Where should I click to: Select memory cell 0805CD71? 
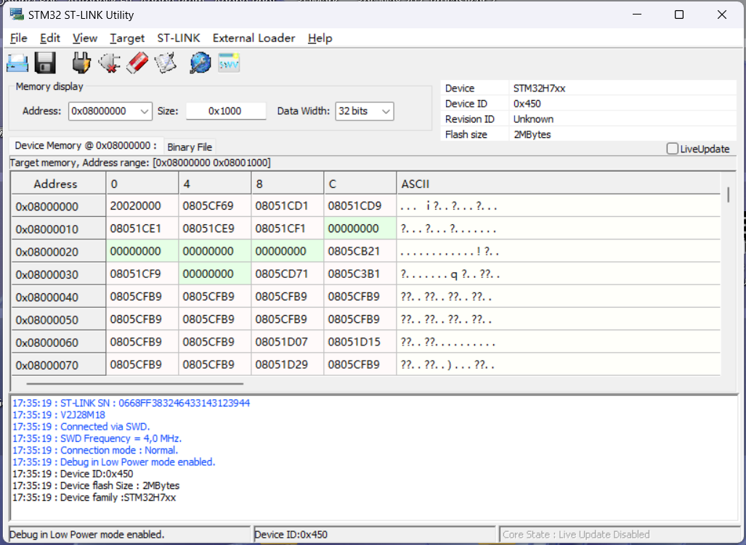tap(288, 274)
